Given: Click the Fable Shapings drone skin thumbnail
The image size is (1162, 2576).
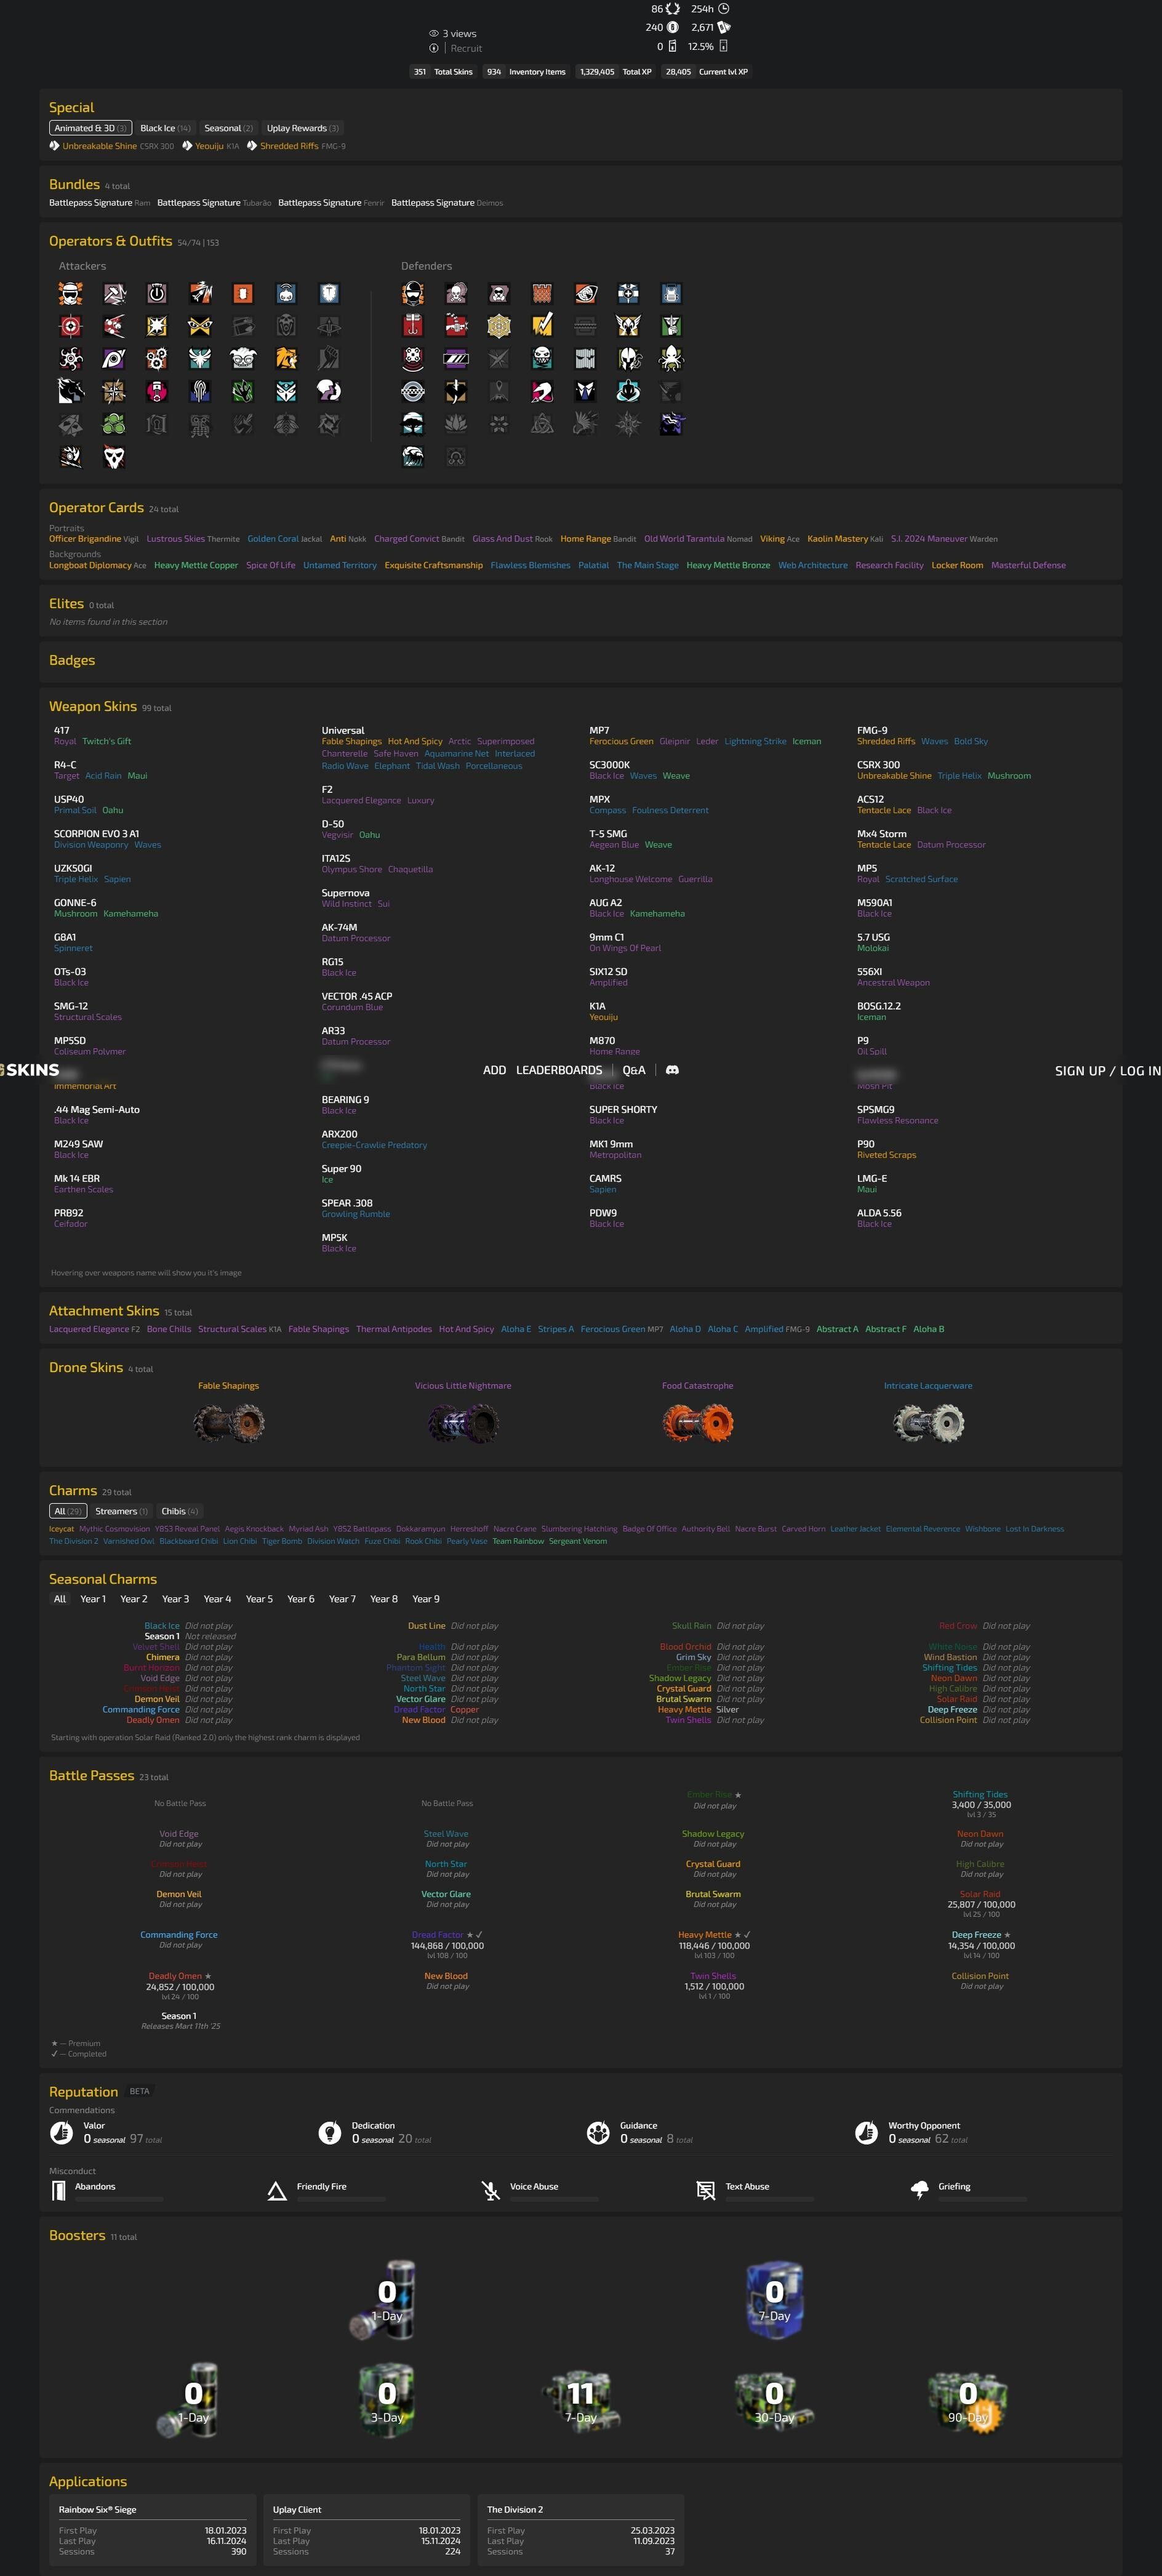Looking at the screenshot, I should 228,1422.
